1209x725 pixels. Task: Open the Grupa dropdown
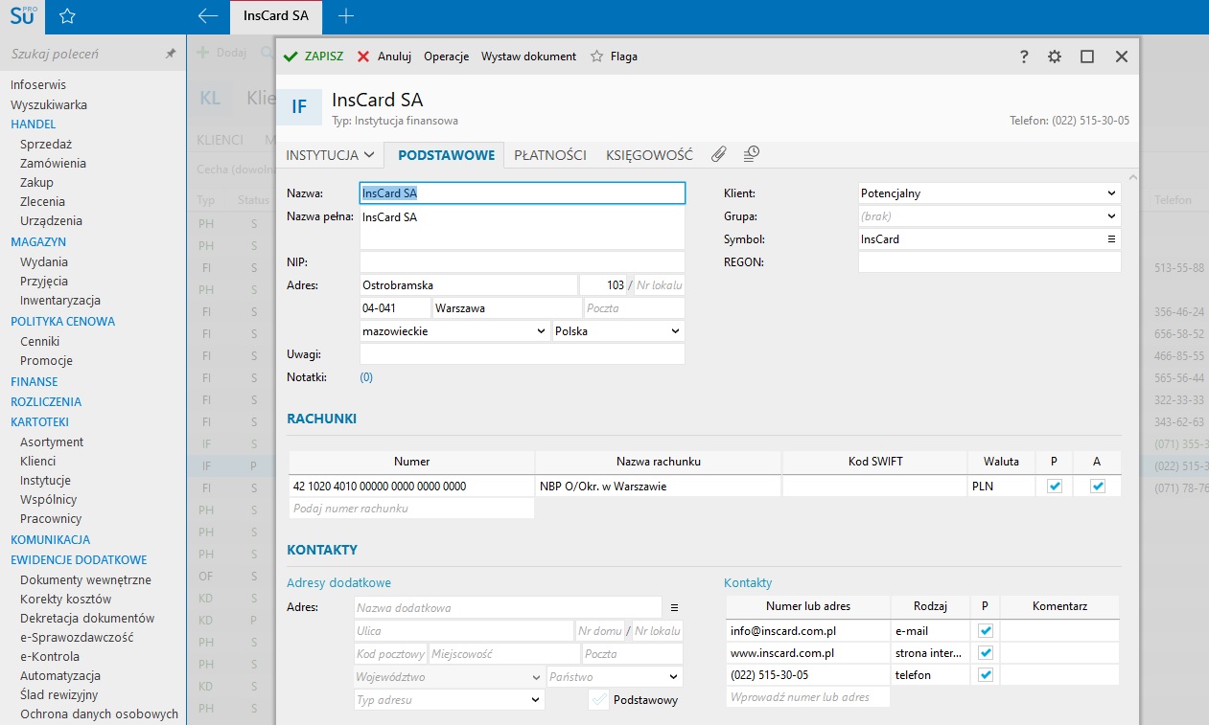tap(989, 216)
